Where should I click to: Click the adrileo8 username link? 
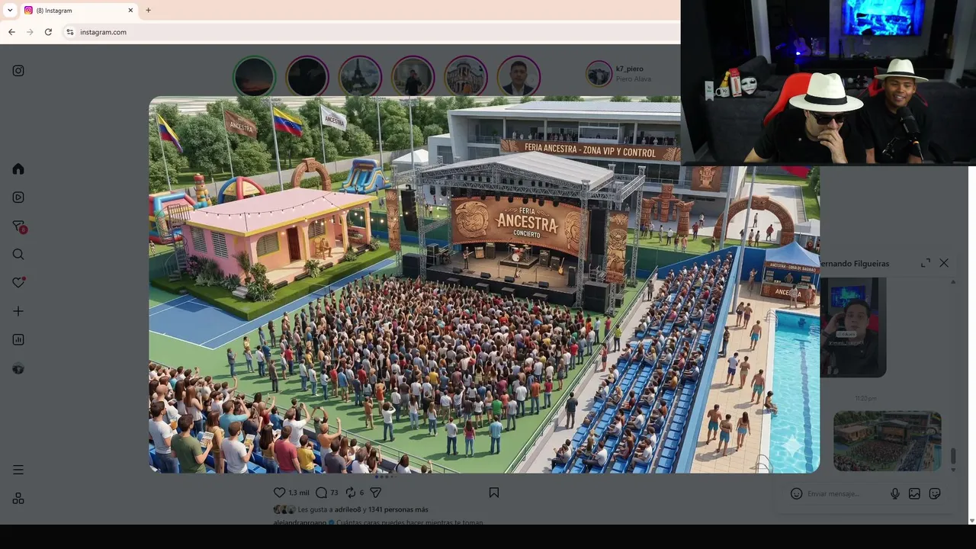pyautogui.click(x=348, y=509)
